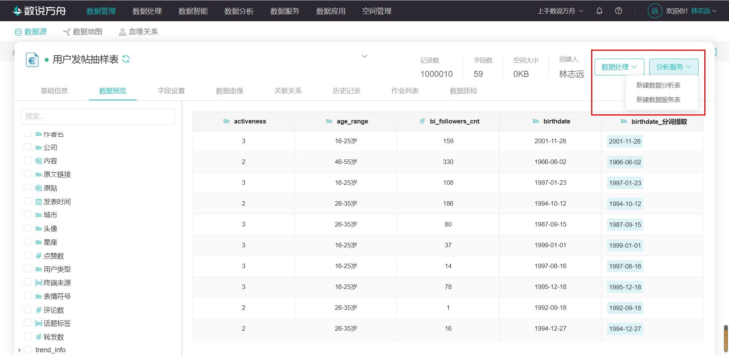This screenshot has width=729, height=356.
Task: Click the field search box
Action: click(98, 117)
